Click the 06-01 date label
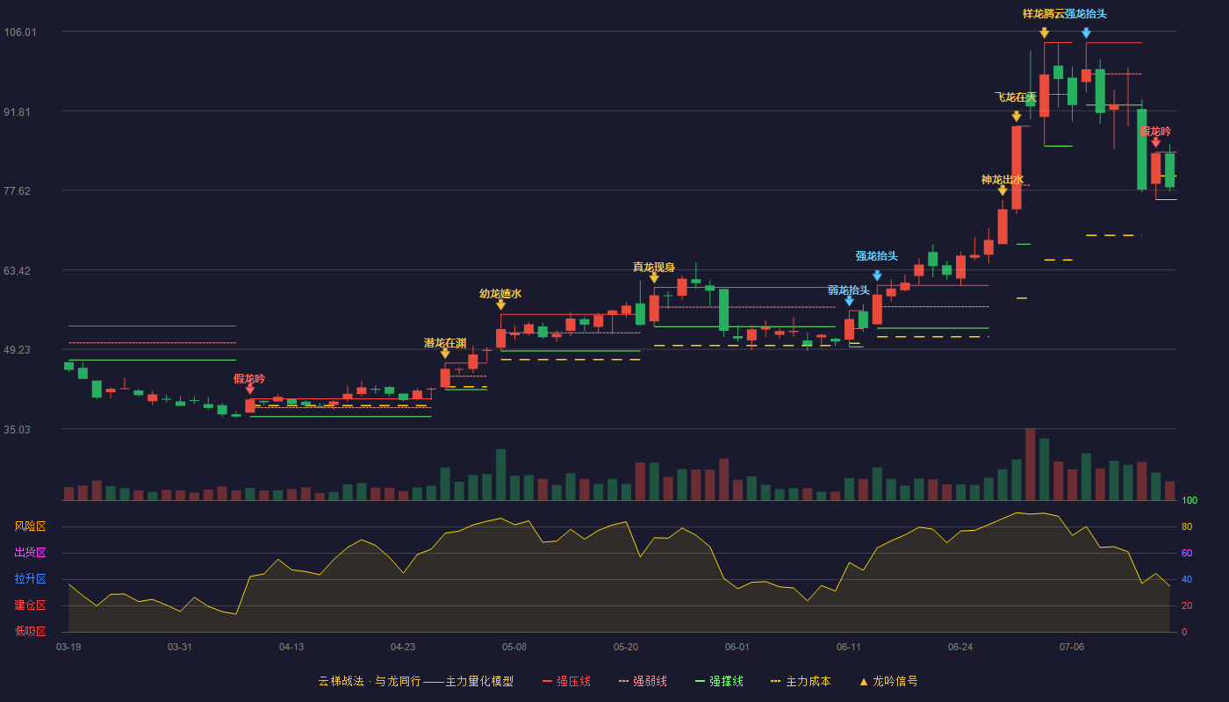 coord(737,647)
